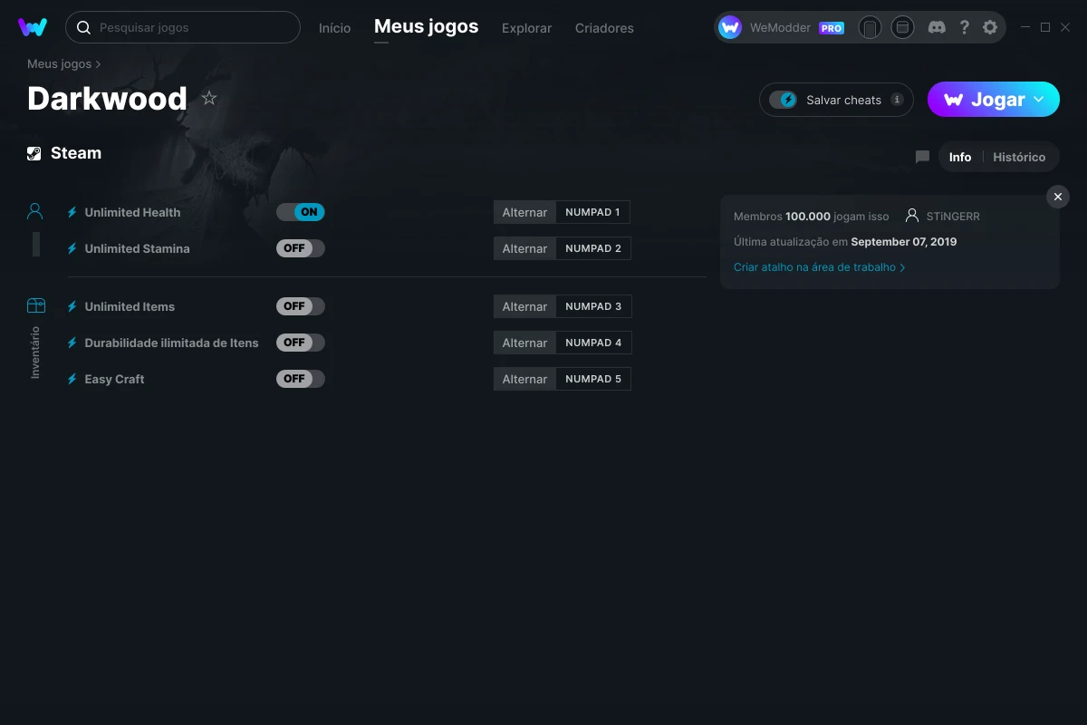The width and height of the screenshot is (1087, 725).
Task: Change the NUMPAD 1 hotkey
Action: [x=593, y=212]
